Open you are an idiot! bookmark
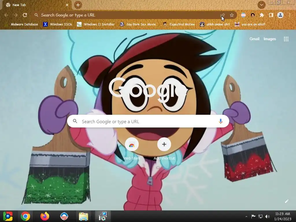Viewport: 296px width, 222px height. [250, 24]
